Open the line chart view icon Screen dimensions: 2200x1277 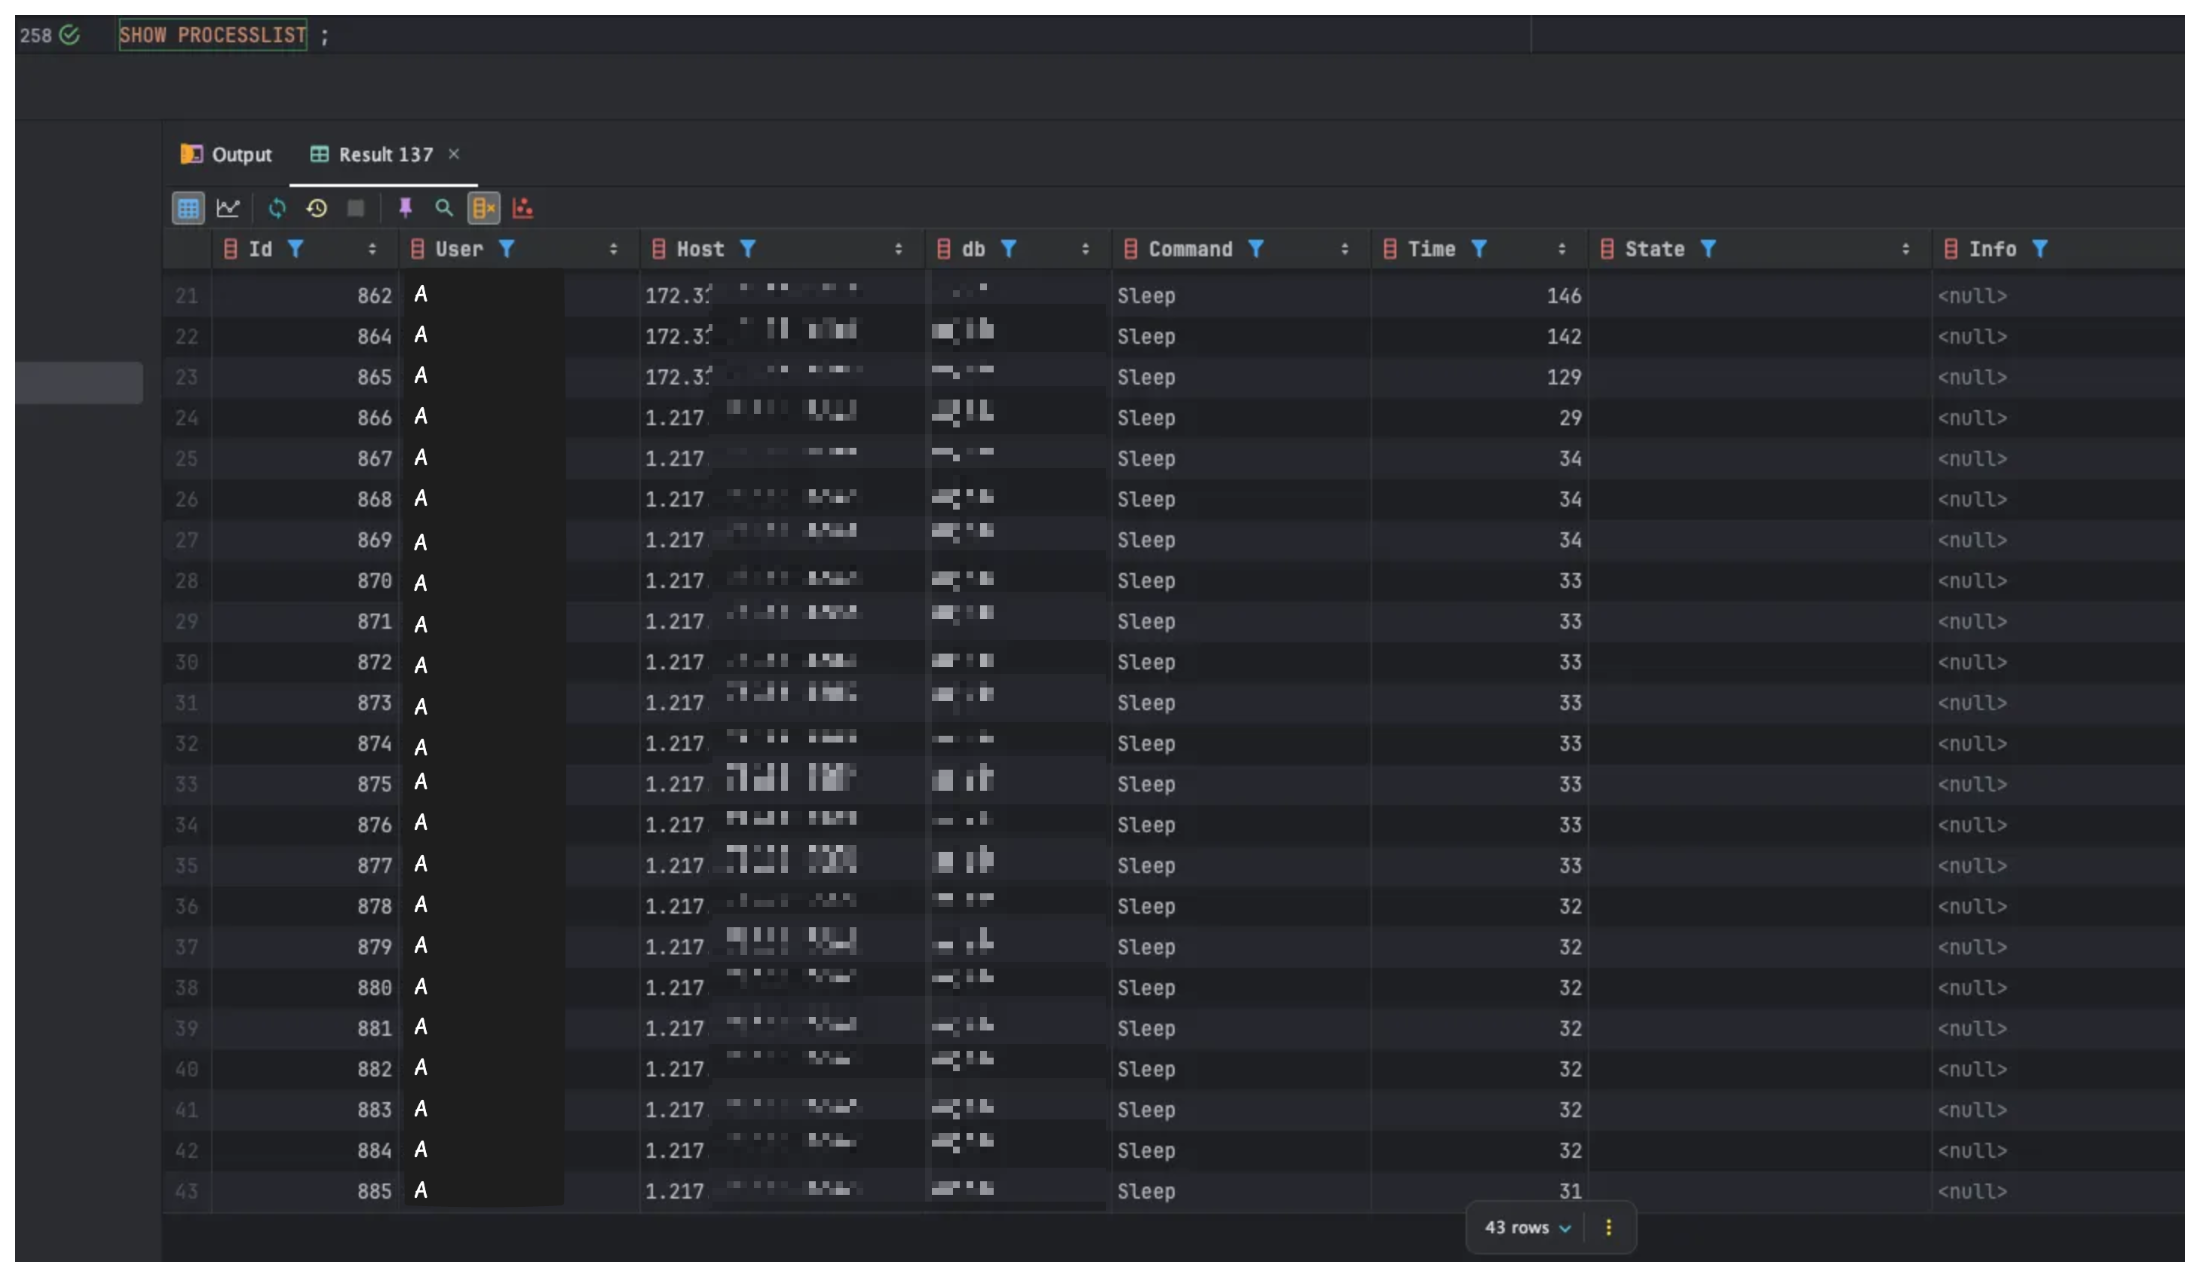point(228,208)
